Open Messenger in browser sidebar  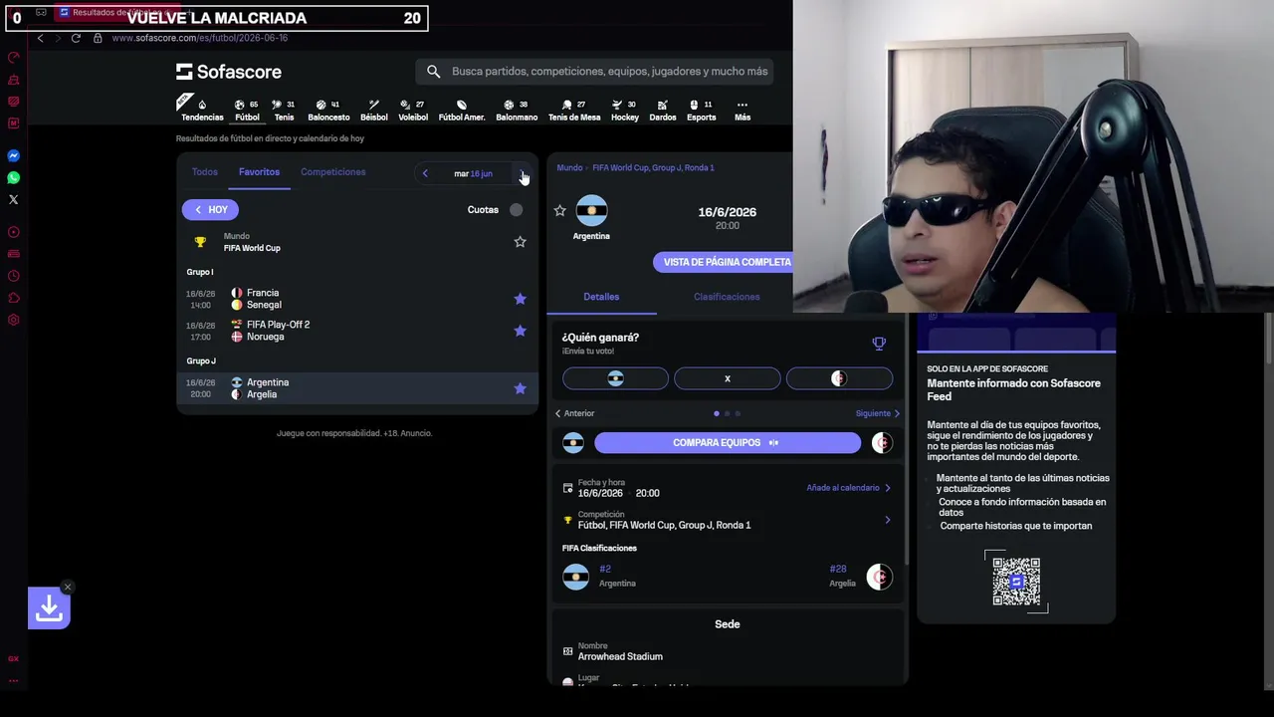coord(14,156)
